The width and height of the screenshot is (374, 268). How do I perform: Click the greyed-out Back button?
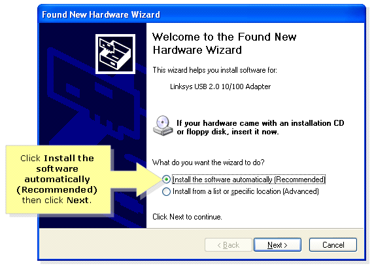228,245
